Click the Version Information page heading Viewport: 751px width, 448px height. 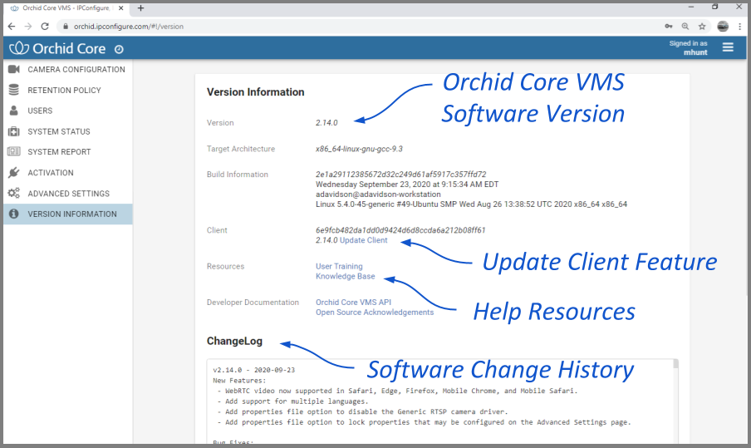coord(255,92)
